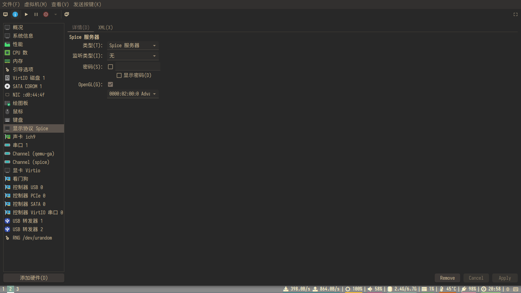521x293 pixels.
Task: Check the 显示密码(D) show password box
Action: [x=119, y=75]
